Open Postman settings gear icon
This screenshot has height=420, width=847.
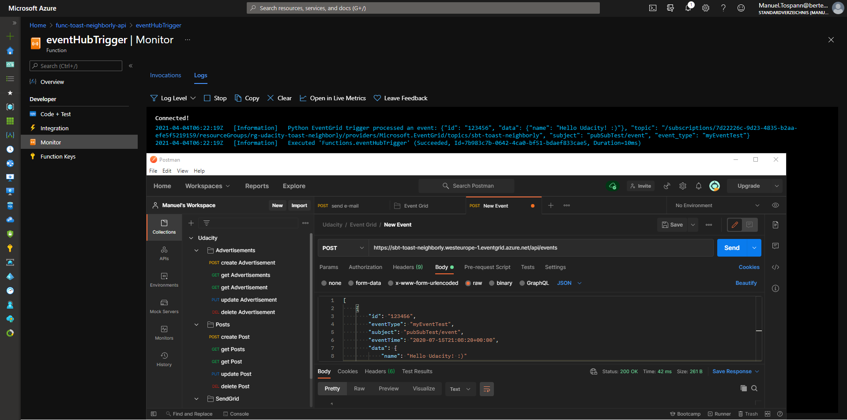[683, 186]
